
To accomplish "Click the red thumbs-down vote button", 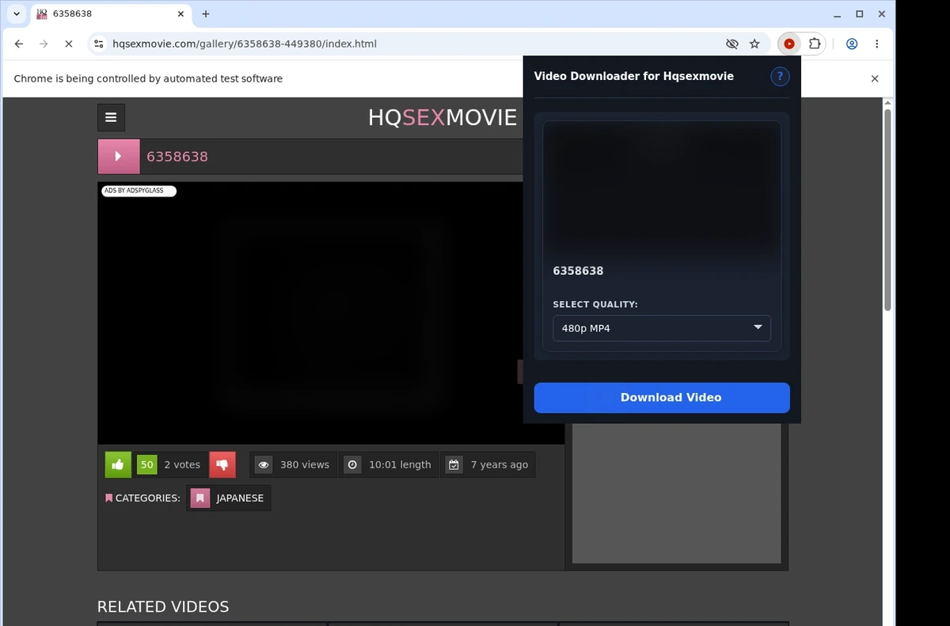I will pyautogui.click(x=222, y=464).
